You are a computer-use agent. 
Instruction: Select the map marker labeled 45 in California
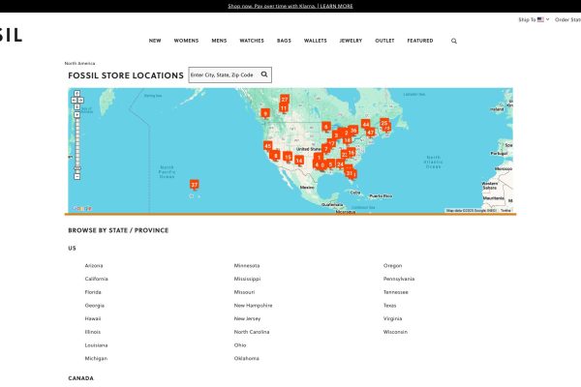pos(267,146)
